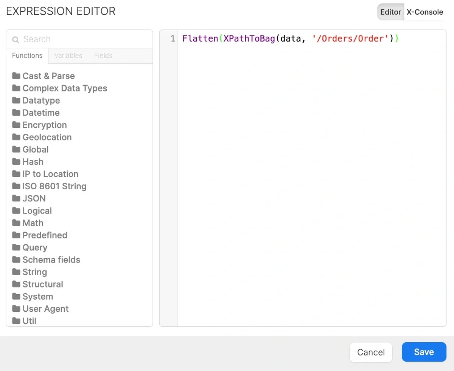Click the Math folder icon
This screenshot has width=454, height=371.
[16, 223]
